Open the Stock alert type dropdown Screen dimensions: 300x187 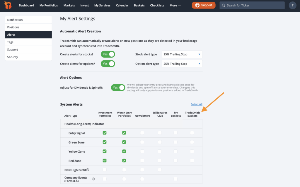pyautogui.click(x=182, y=54)
